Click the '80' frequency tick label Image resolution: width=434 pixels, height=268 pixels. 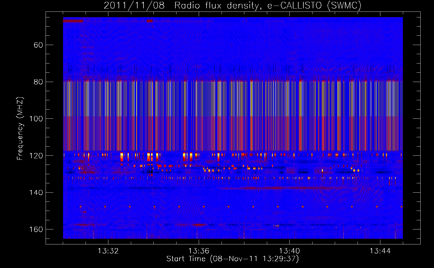(38, 82)
